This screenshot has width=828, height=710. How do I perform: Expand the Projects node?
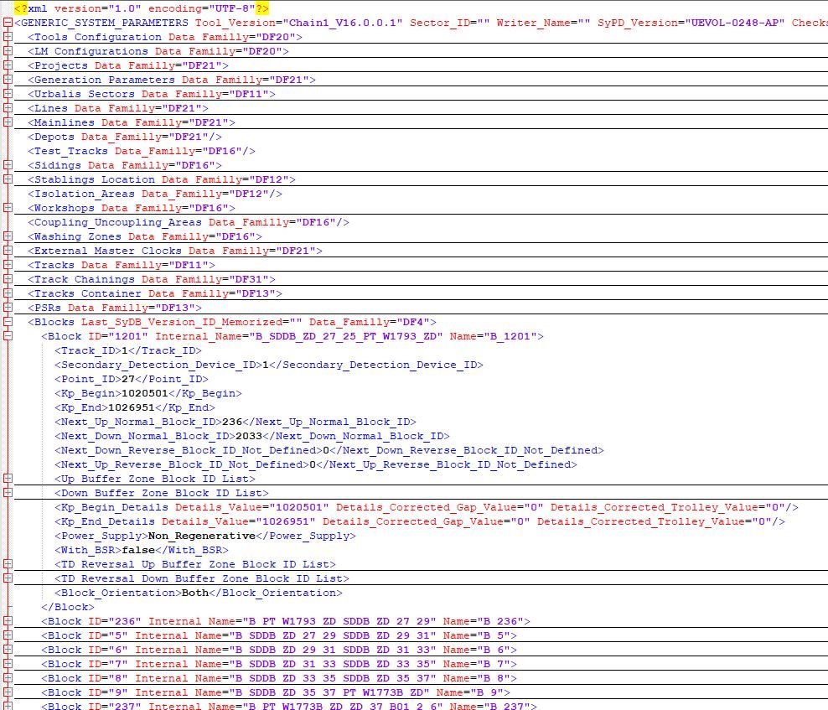pos(8,65)
